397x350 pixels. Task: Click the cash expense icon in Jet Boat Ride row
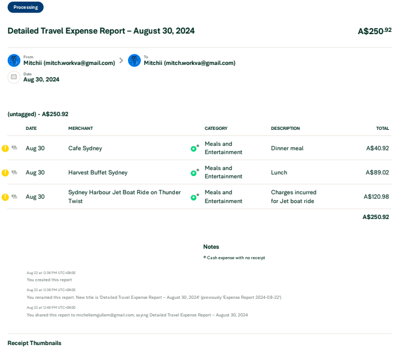[14, 196]
